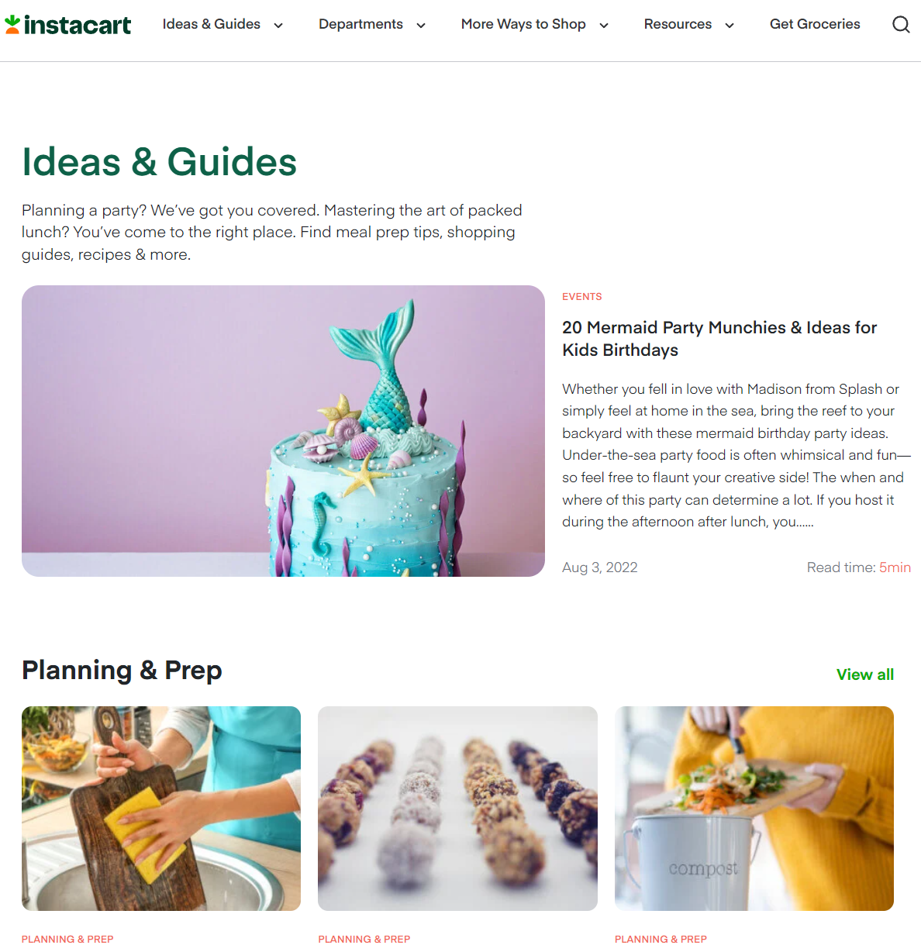Image resolution: width=921 pixels, height=952 pixels.
Task: Open the mermaid cake featured image
Action: [x=283, y=431]
